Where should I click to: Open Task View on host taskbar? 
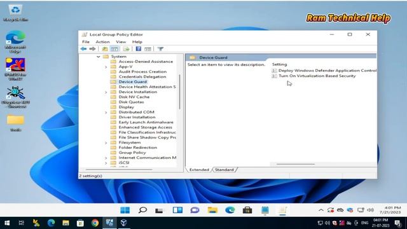[21, 223]
